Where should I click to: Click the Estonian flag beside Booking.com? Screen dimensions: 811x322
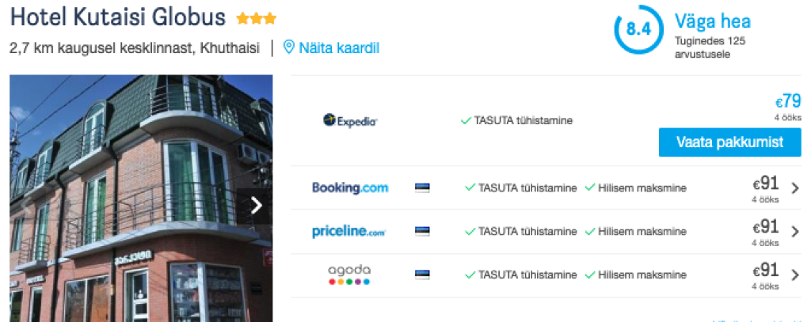pos(422,188)
